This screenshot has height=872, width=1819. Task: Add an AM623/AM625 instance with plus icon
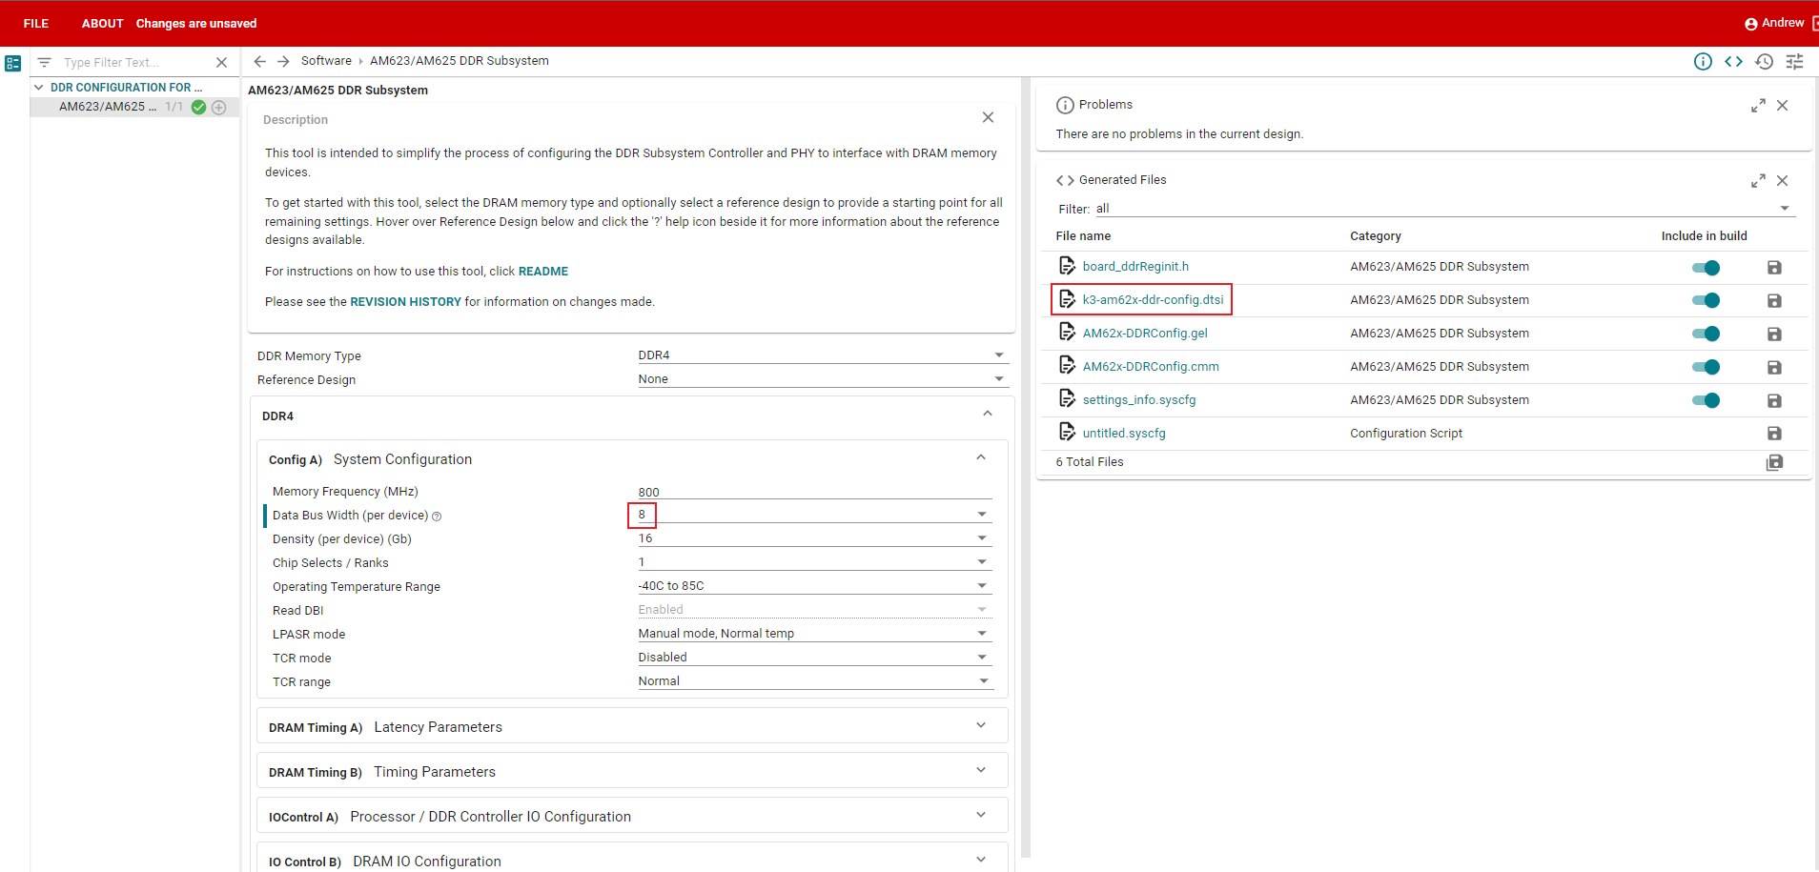[219, 107]
